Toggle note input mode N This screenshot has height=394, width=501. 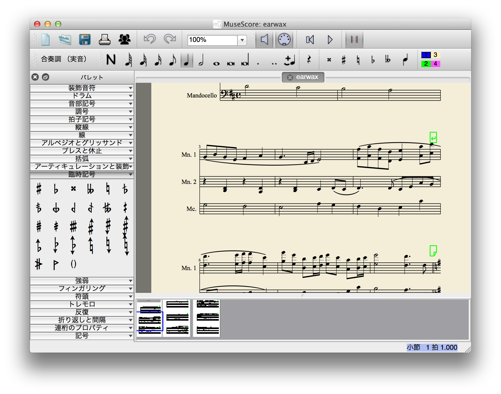(x=111, y=60)
